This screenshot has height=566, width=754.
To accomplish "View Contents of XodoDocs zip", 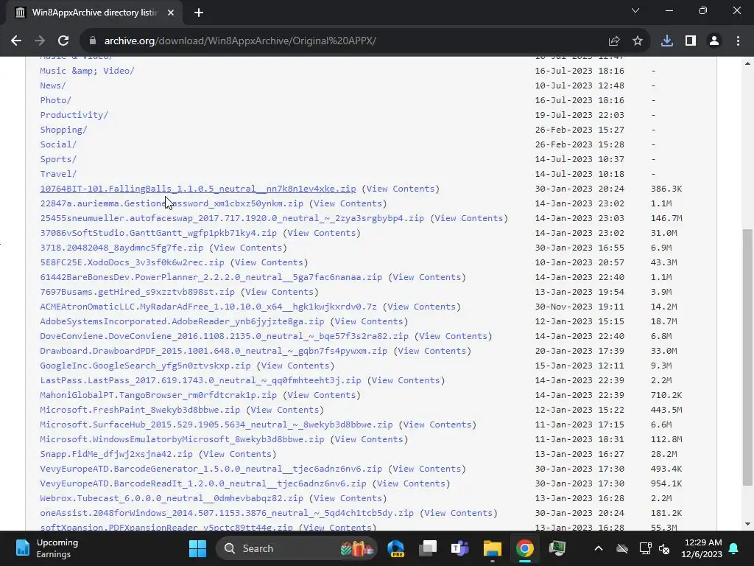I will (x=269, y=262).
